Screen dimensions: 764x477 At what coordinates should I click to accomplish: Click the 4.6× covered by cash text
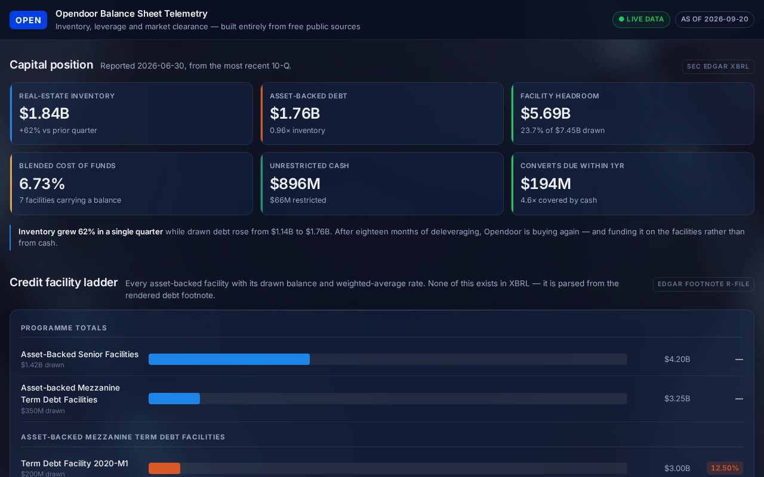[559, 200]
